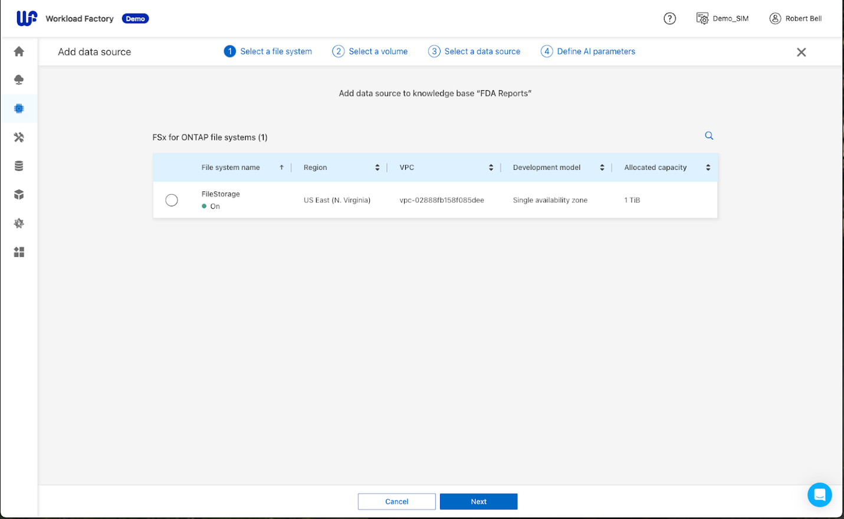Viewport: 844px width, 519px height.
Task: Open the help question mark icon
Action: (x=669, y=19)
